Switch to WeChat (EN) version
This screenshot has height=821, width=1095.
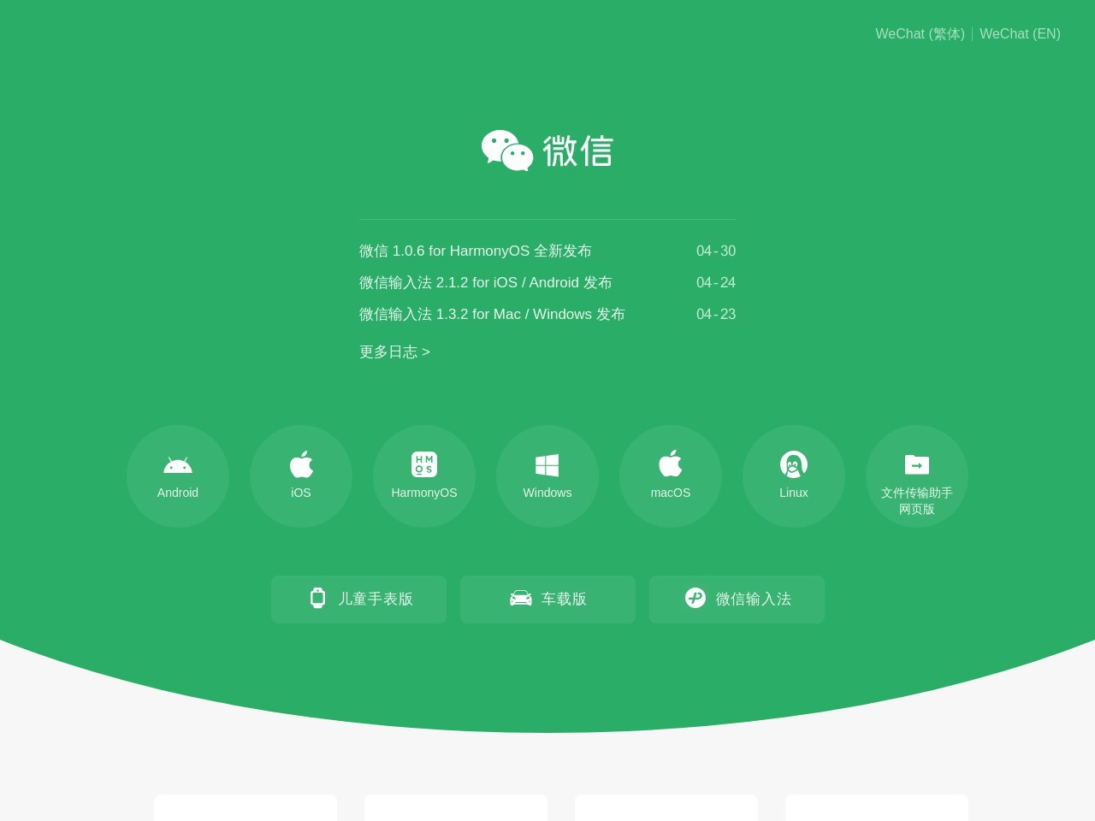point(1020,33)
